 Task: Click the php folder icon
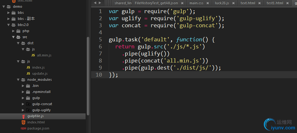coord(18,31)
